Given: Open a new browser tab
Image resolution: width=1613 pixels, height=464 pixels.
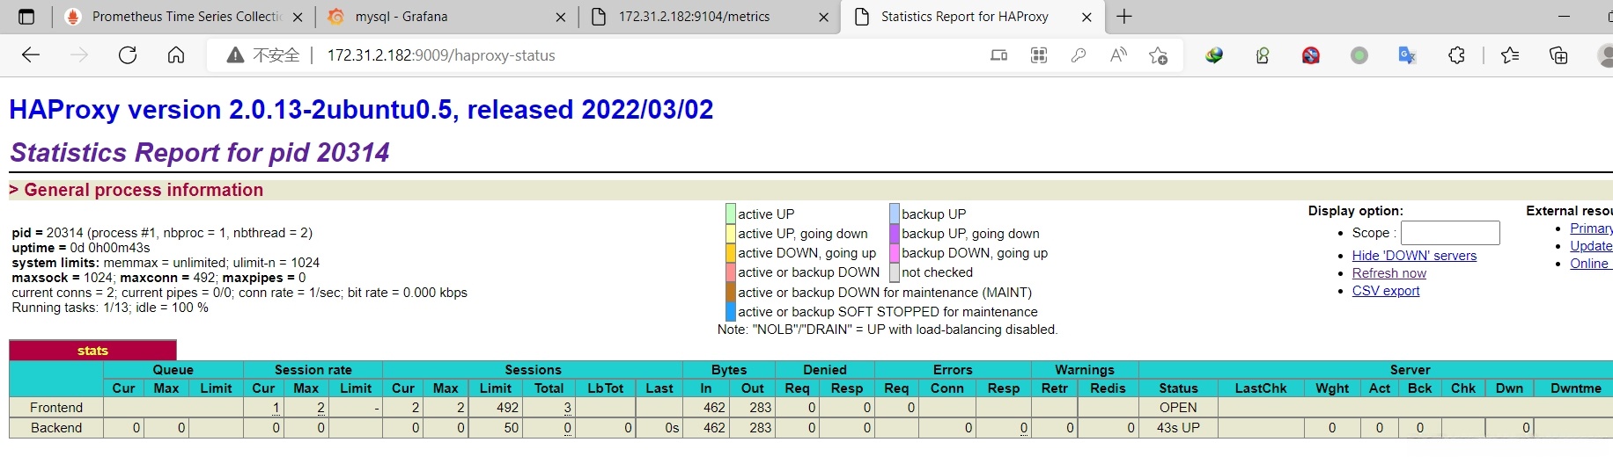Looking at the screenshot, I should [1124, 17].
